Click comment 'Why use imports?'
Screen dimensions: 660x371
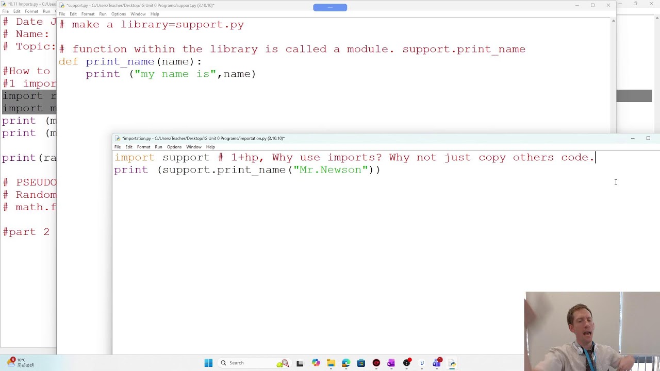[327, 157]
